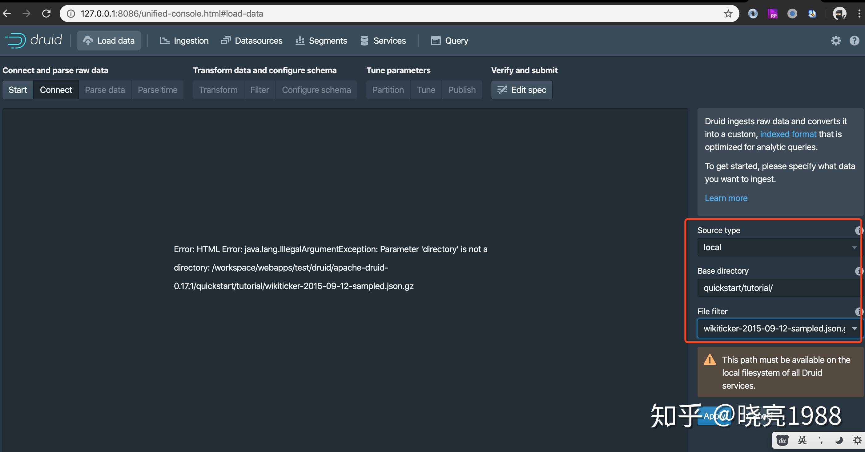Viewport: 865px width, 452px height.
Task: Click the Druid logo icon
Action: pyautogui.click(x=15, y=41)
